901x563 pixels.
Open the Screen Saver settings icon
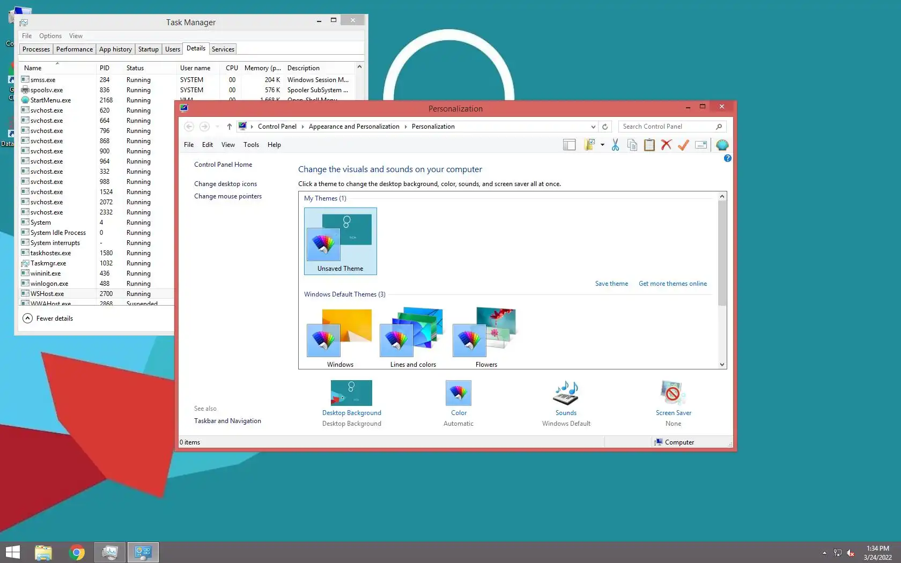[673, 393]
